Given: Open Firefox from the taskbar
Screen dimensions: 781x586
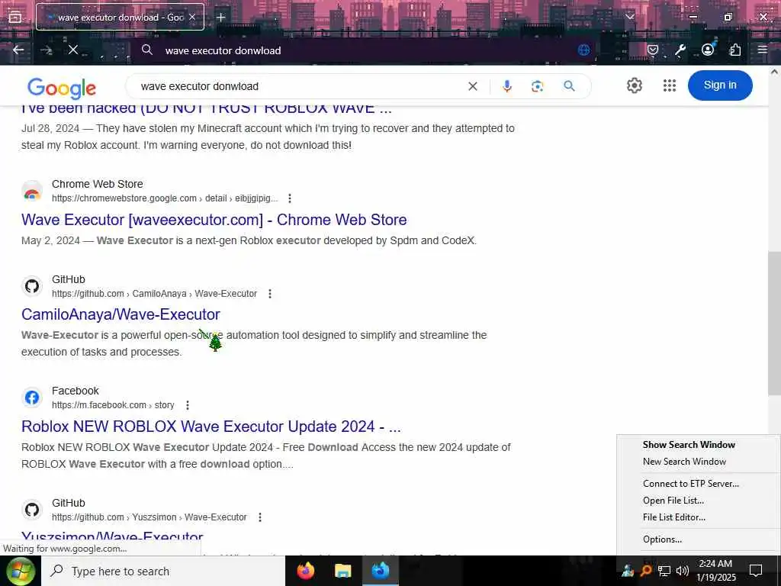Looking at the screenshot, I should (305, 571).
